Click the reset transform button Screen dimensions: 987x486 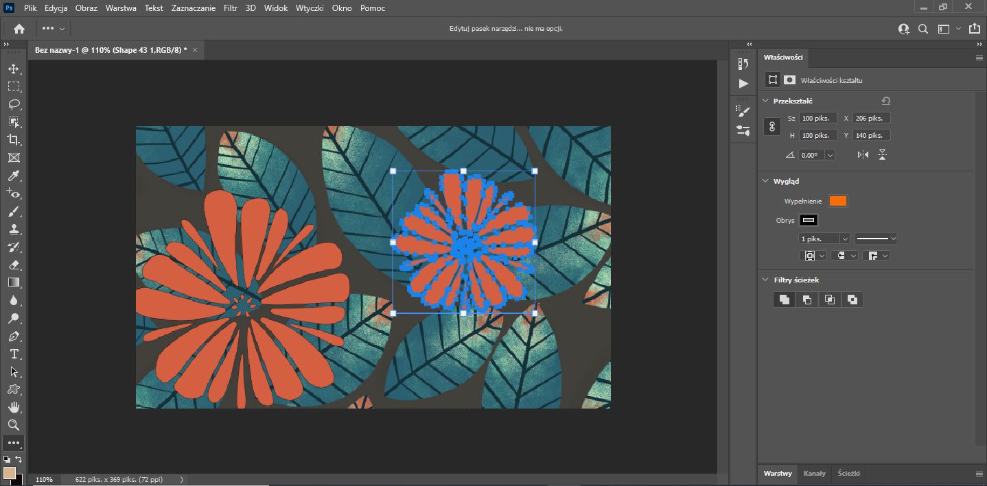pyautogui.click(x=885, y=101)
